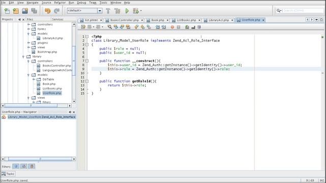
Task: Start macro recording with red circle icon
Action: point(172,27)
